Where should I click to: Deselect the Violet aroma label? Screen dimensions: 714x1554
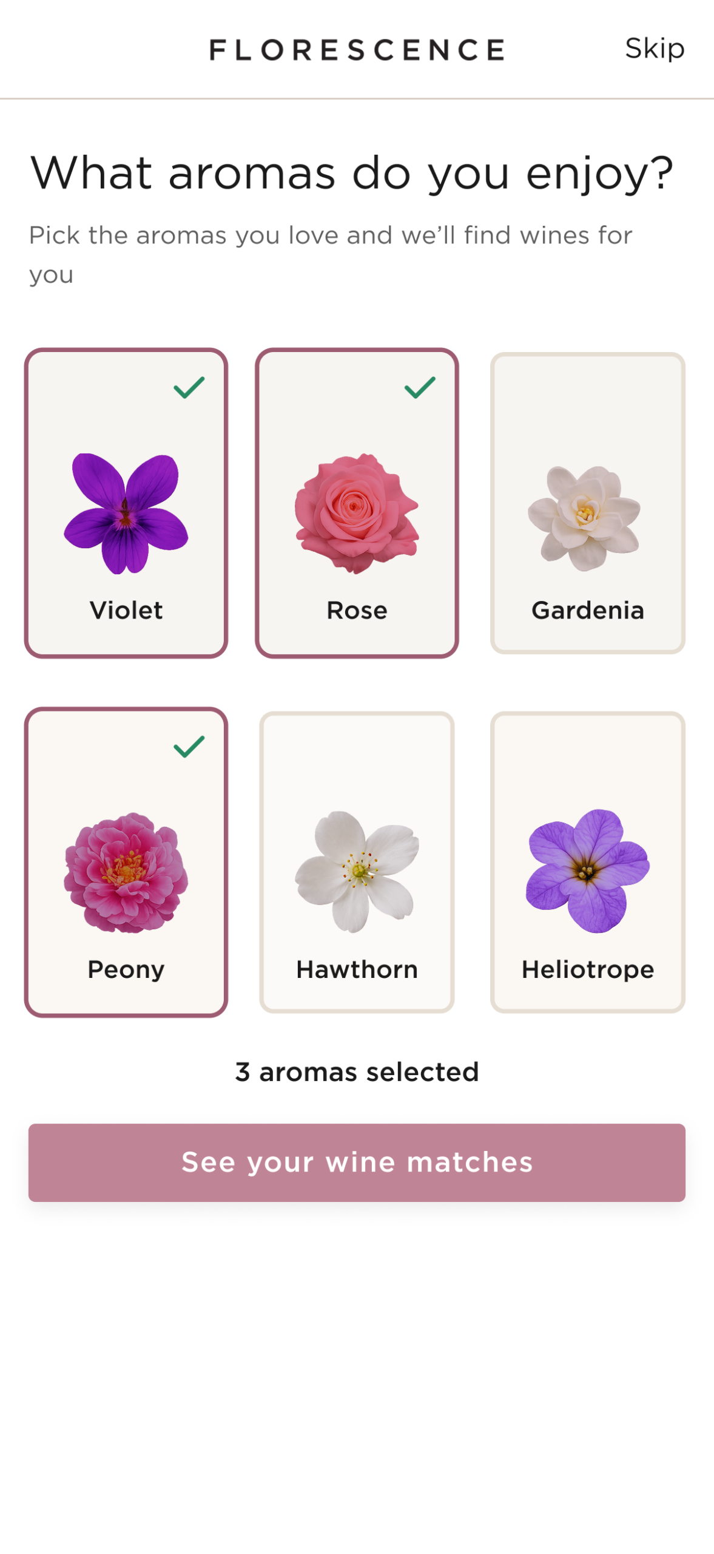point(126,610)
